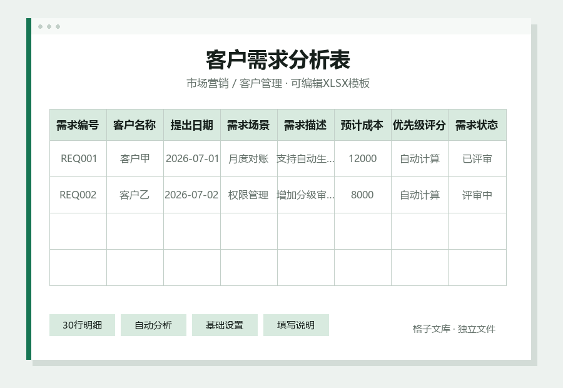Click the 自动分析 tag button

coord(153,325)
